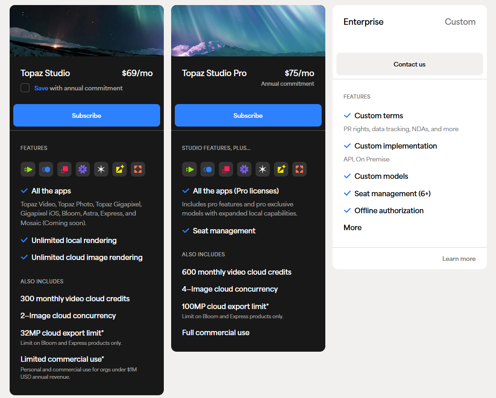This screenshot has height=398, width=496.
Task: Click the orange expand-corners icon in Studio Pro
Action: coord(300,169)
